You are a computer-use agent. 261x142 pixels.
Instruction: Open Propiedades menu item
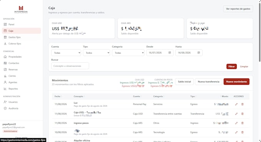pyautogui.click(x=21, y=57)
